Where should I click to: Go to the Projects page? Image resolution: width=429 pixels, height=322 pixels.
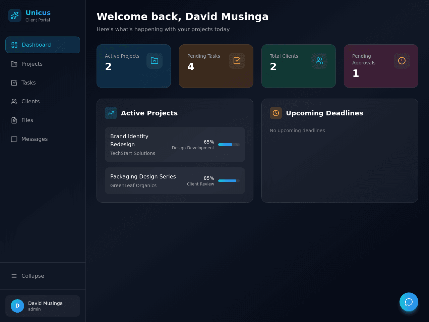[43, 64]
